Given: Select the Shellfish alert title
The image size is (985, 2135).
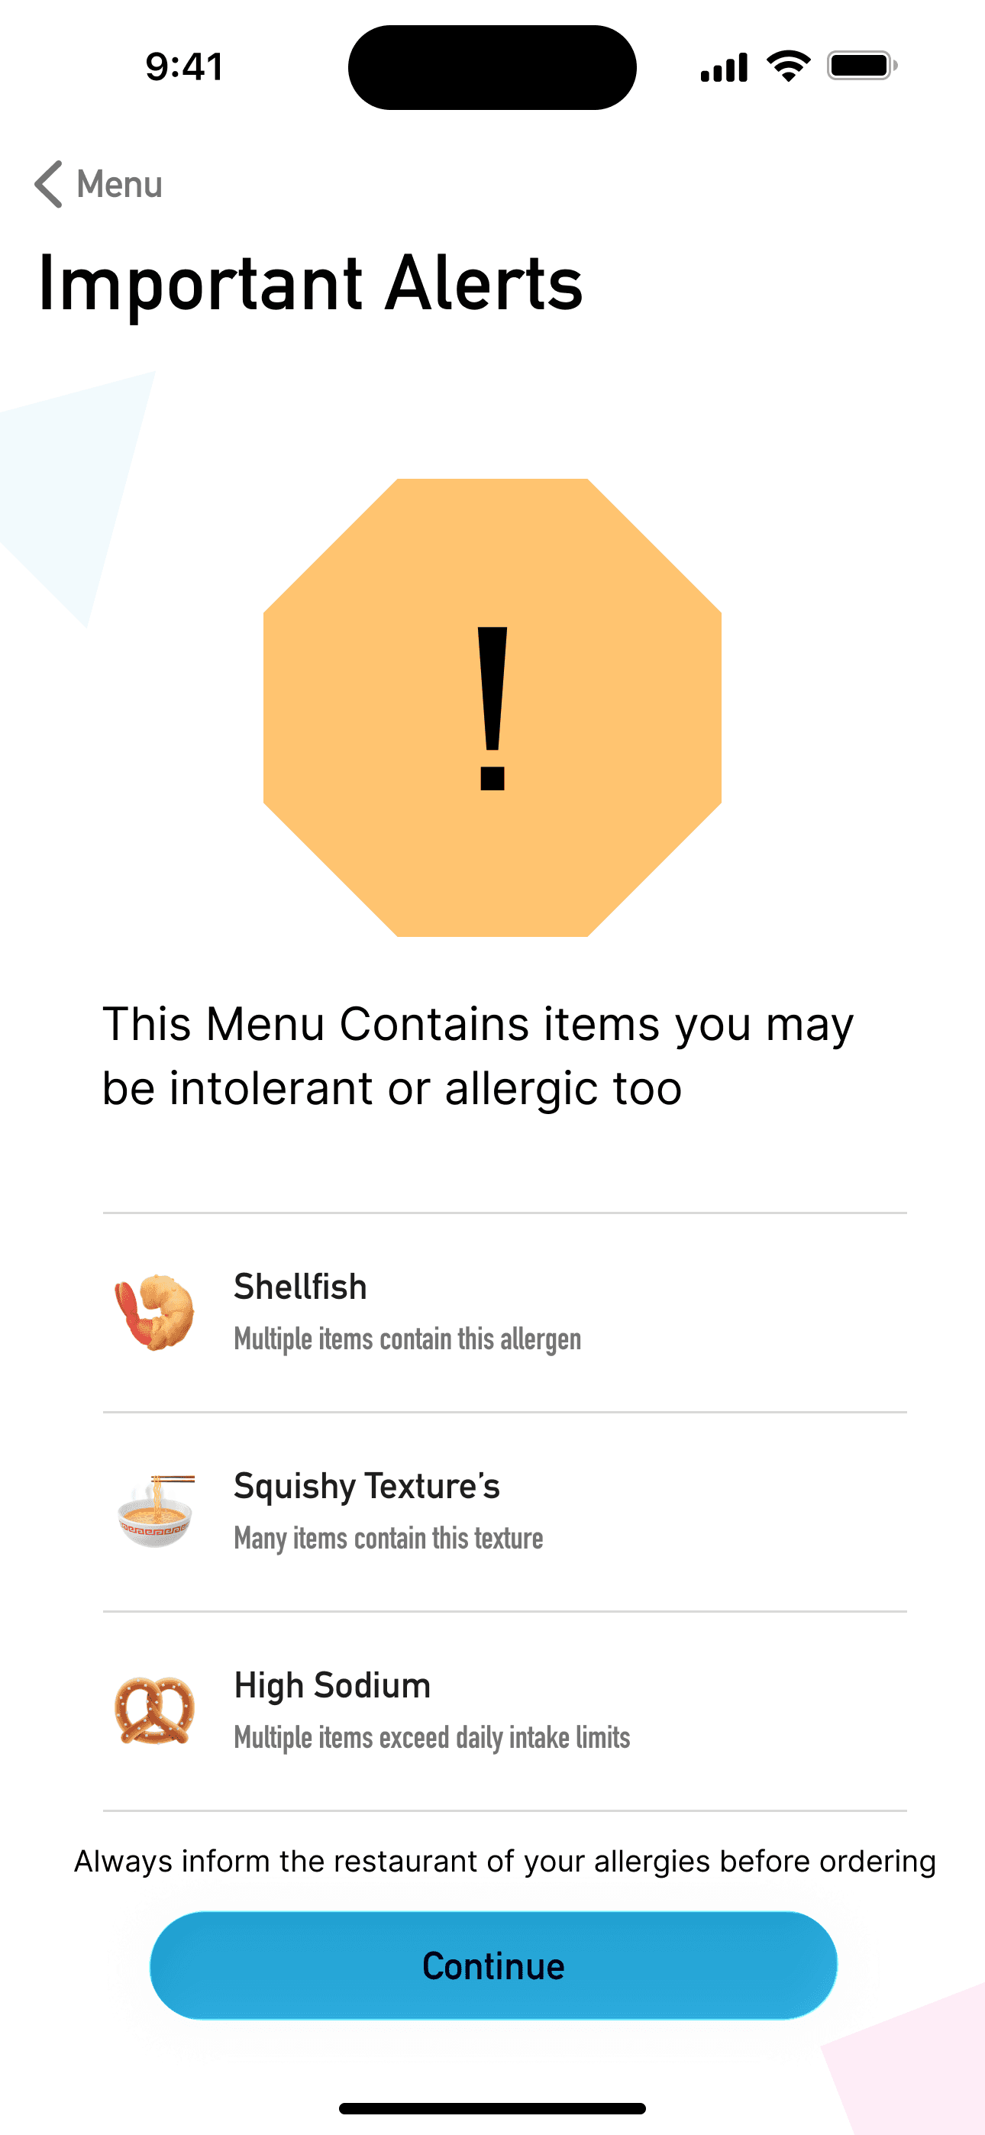Looking at the screenshot, I should (x=300, y=1287).
